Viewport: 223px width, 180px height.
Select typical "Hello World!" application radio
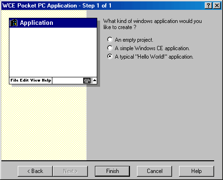pos(110,56)
